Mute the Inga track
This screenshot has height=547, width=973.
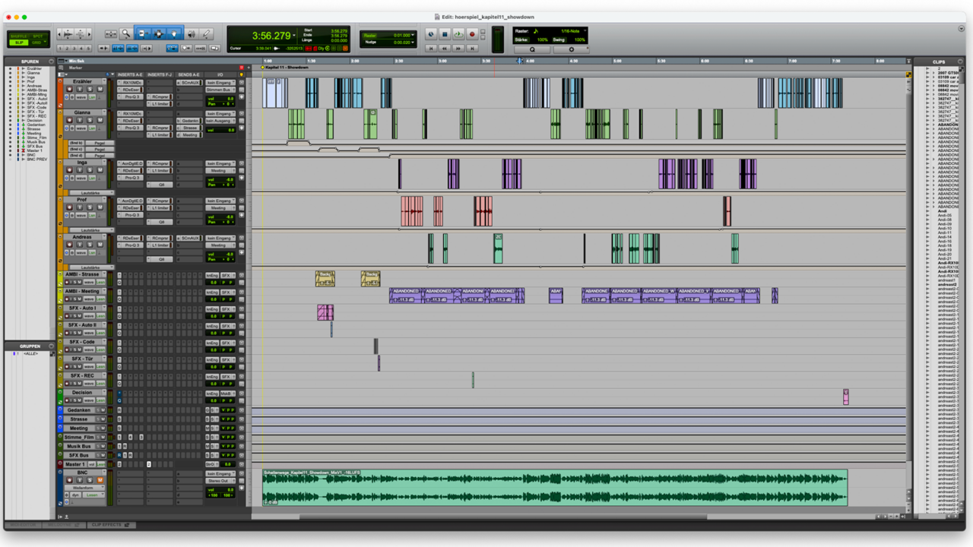pos(100,170)
